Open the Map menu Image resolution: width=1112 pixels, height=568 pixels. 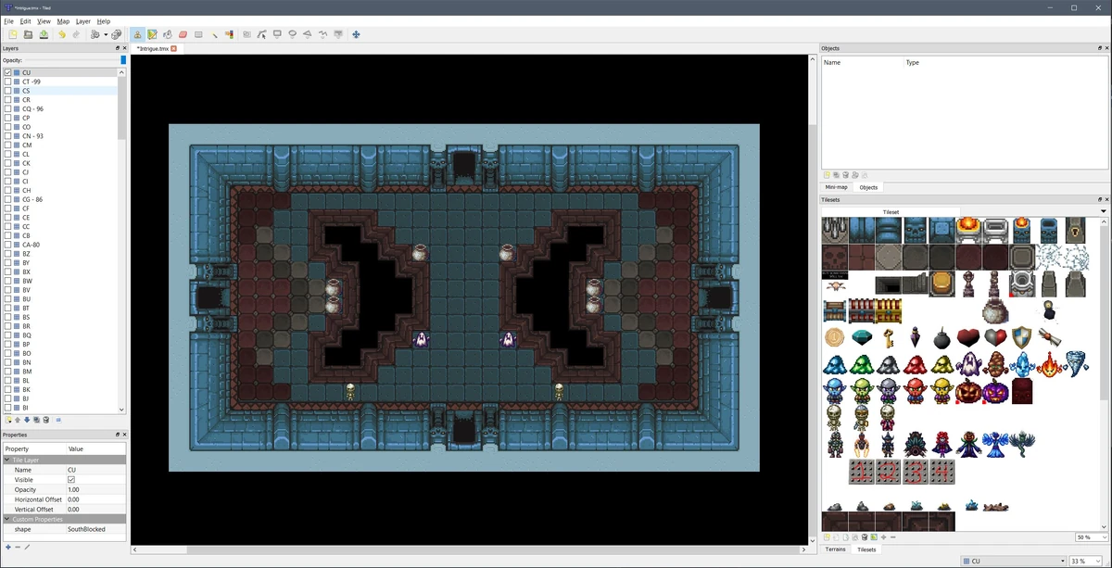[63, 20]
